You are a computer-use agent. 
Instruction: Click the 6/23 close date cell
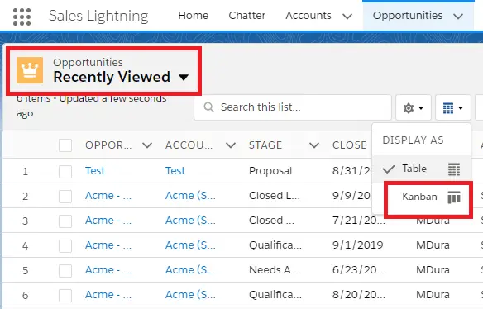click(x=359, y=270)
